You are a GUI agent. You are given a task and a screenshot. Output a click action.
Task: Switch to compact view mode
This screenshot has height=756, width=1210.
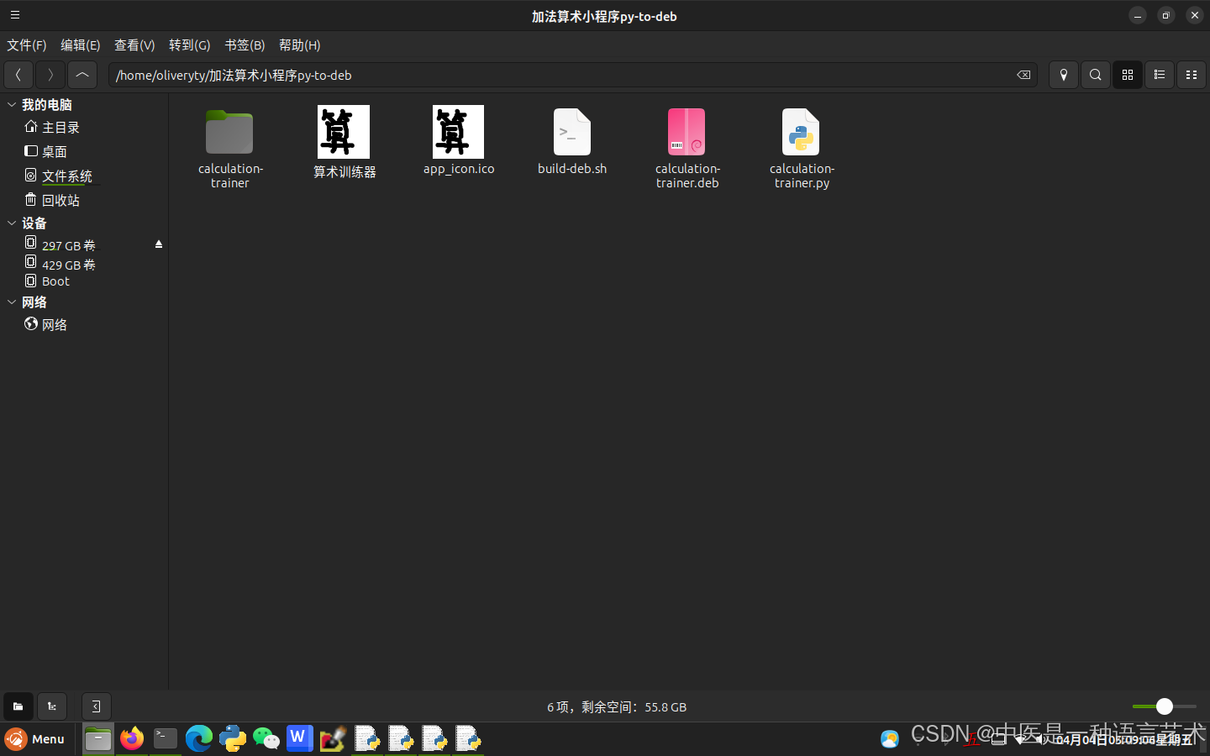(x=1191, y=75)
